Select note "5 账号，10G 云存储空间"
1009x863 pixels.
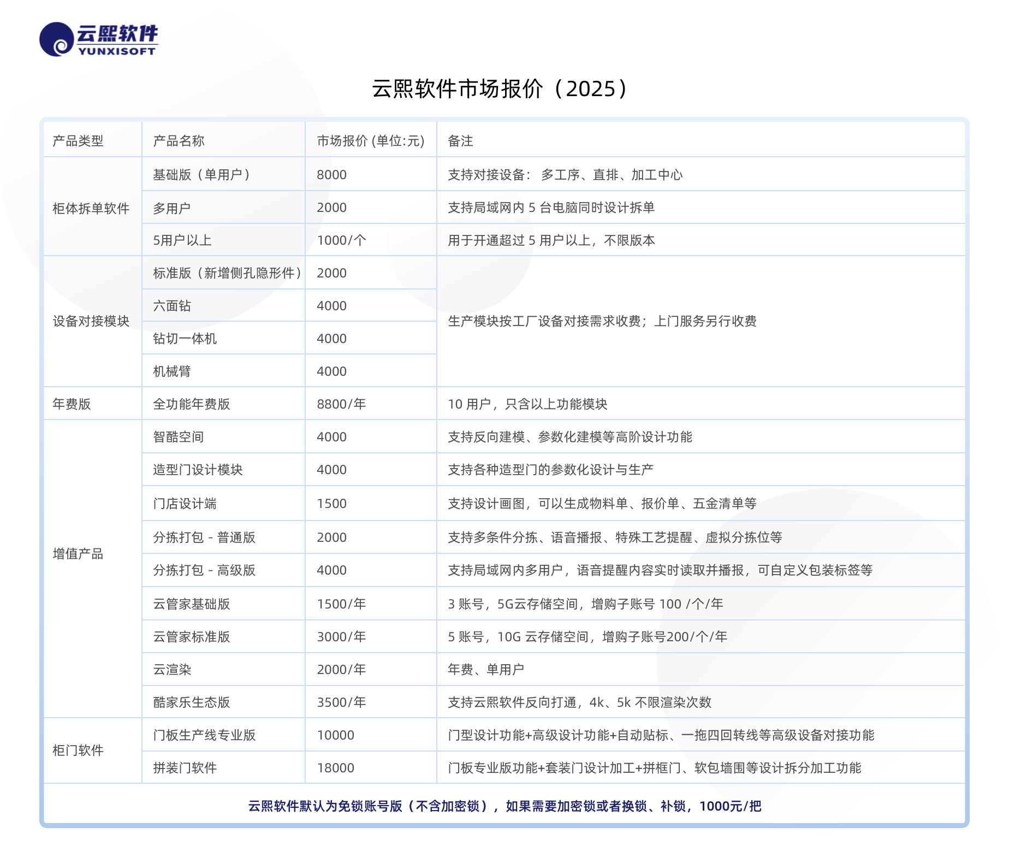click(x=587, y=637)
